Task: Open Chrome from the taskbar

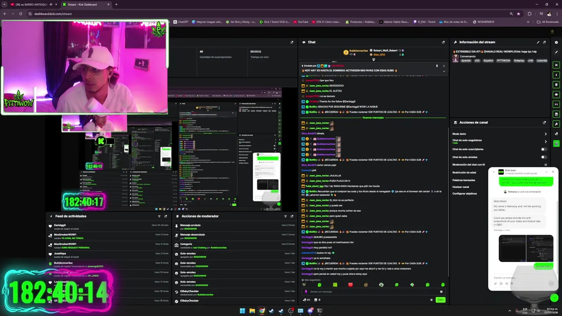Action: point(262,311)
